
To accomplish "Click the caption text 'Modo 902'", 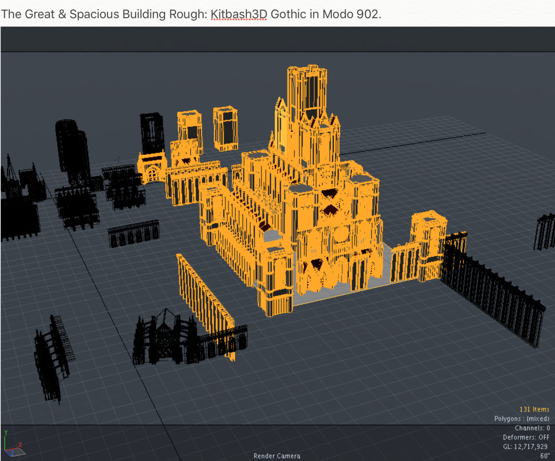I will pos(350,14).
